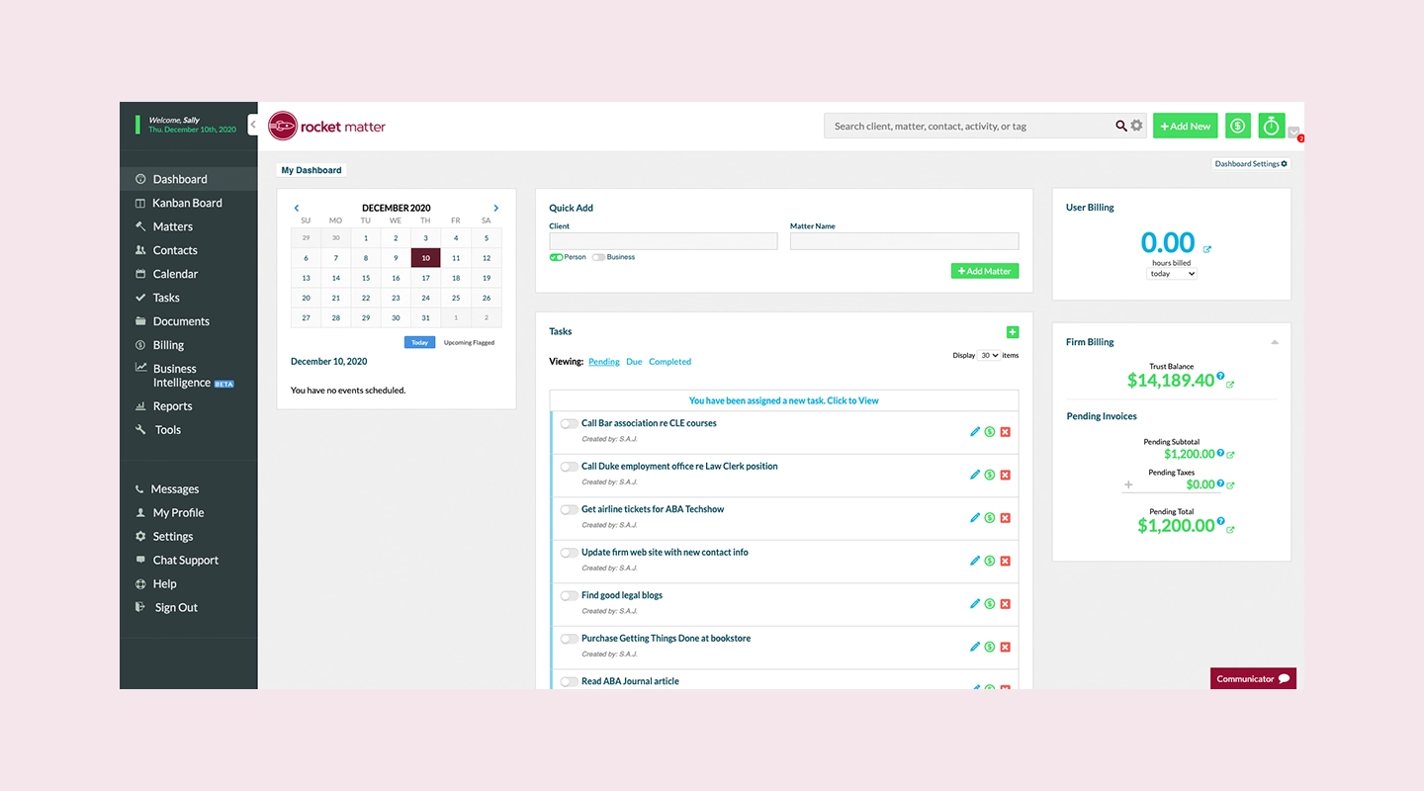Add a new task with the green plus icon
This screenshot has height=791, width=1424.
coord(1012,332)
